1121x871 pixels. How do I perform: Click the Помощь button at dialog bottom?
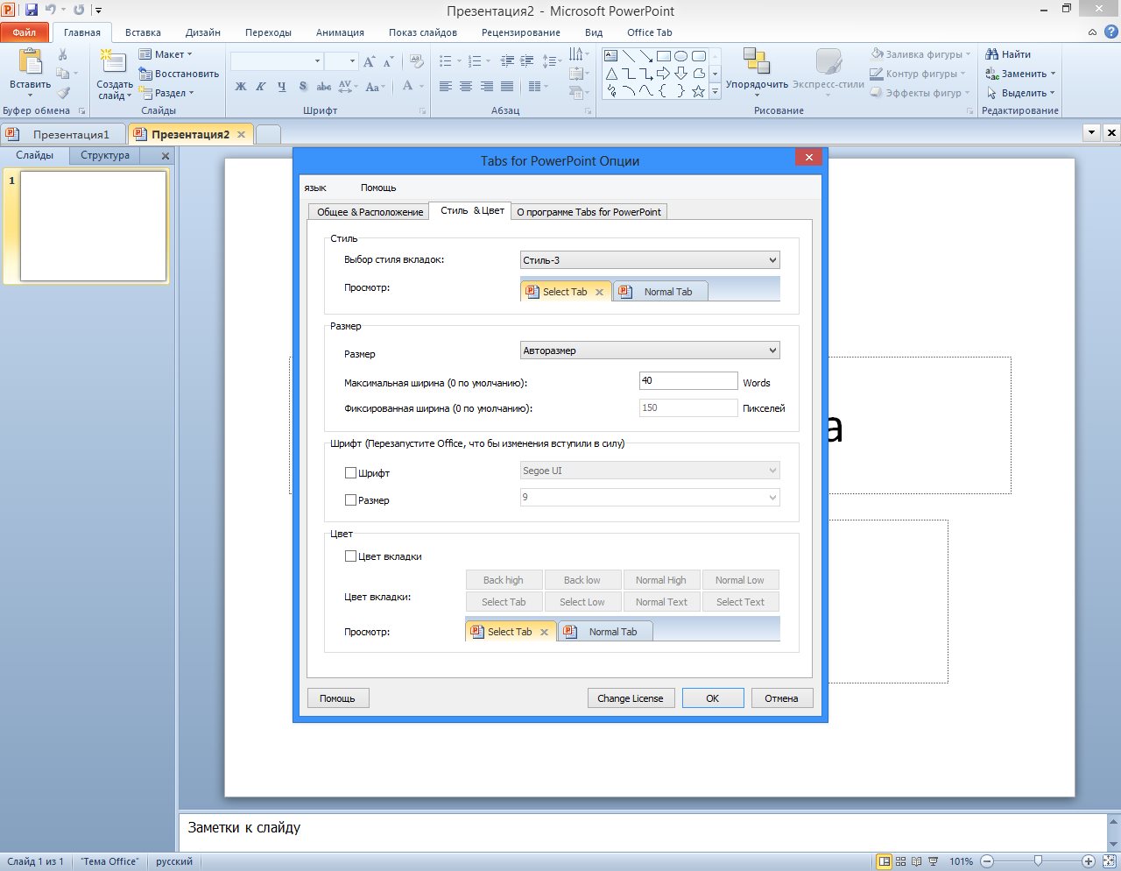(337, 698)
